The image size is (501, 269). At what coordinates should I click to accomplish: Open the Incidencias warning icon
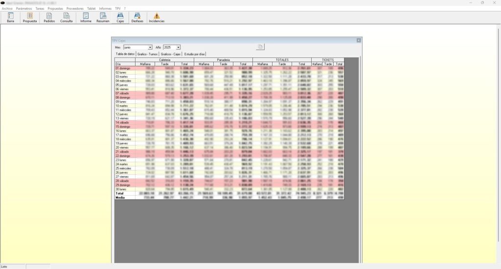point(157,18)
